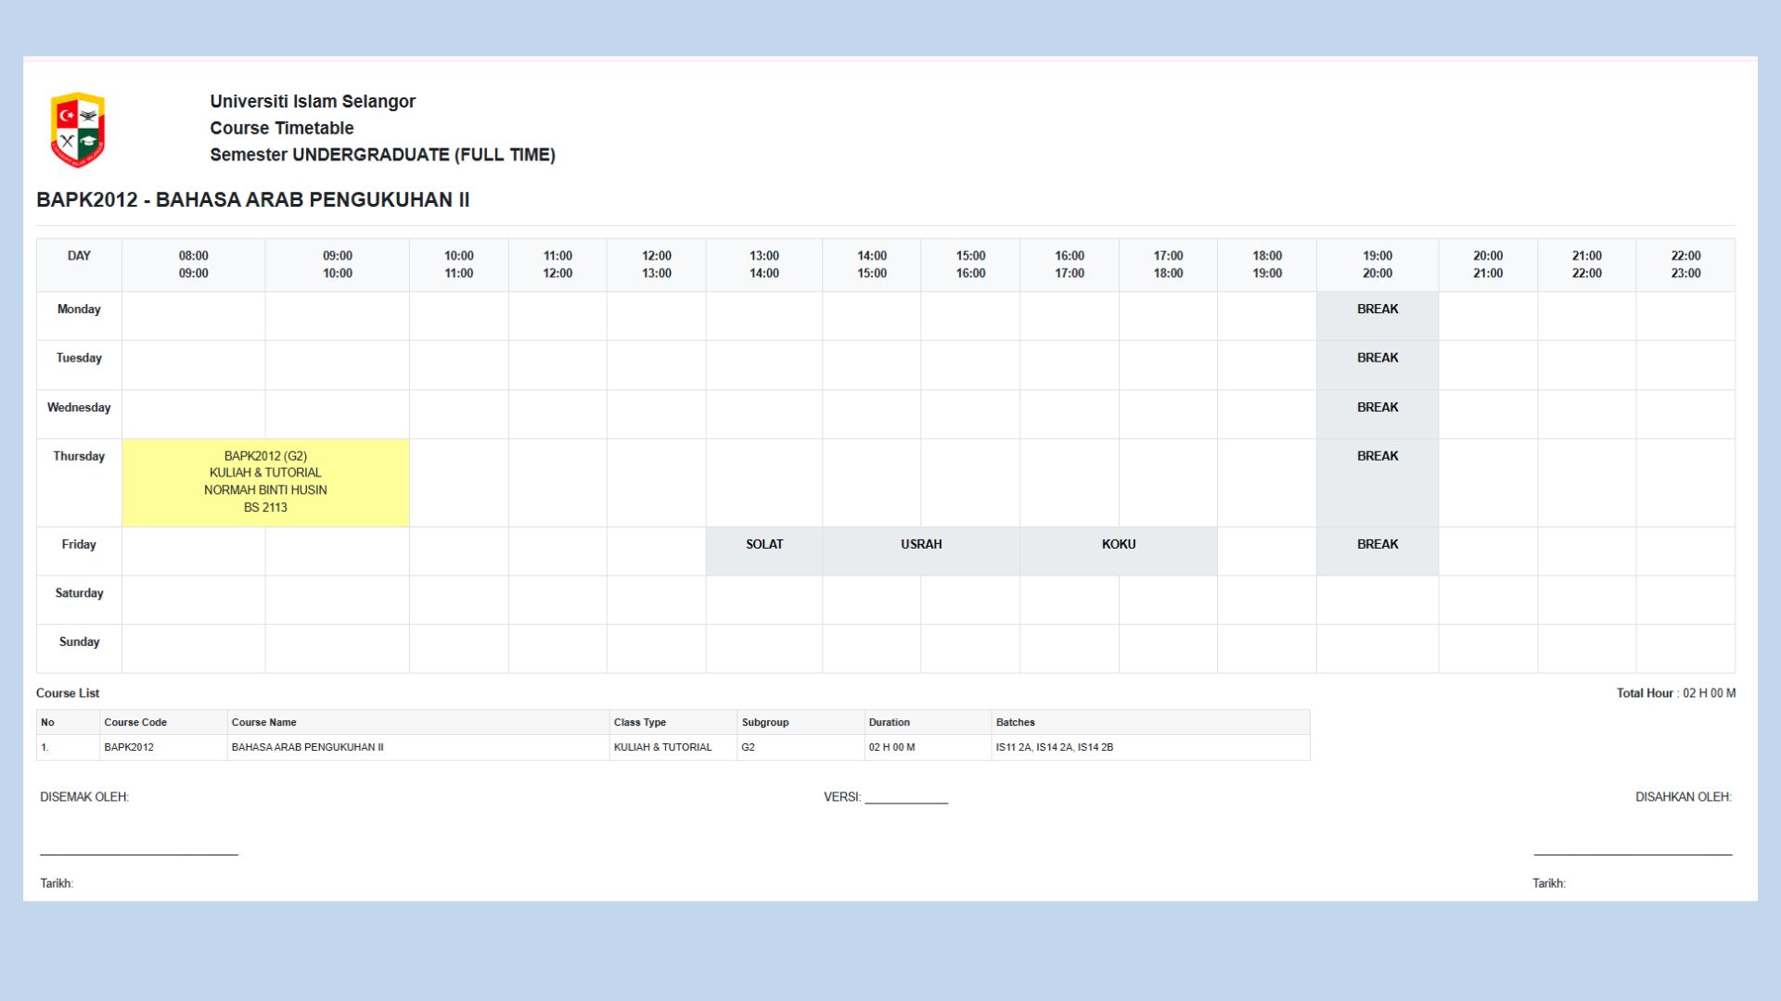The height and width of the screenshot is (1001, 1781).
Task: Click the Monday BREAK cell
Action: [x=1377, y=309]
